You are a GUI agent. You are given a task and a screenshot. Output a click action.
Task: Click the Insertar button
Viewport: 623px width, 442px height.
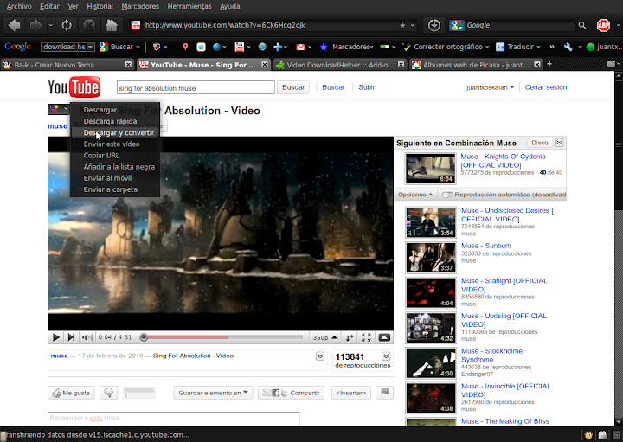[x=351, y=393]
